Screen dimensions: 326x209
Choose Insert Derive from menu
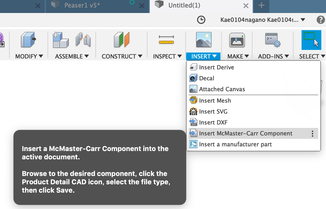click(216, 67)
